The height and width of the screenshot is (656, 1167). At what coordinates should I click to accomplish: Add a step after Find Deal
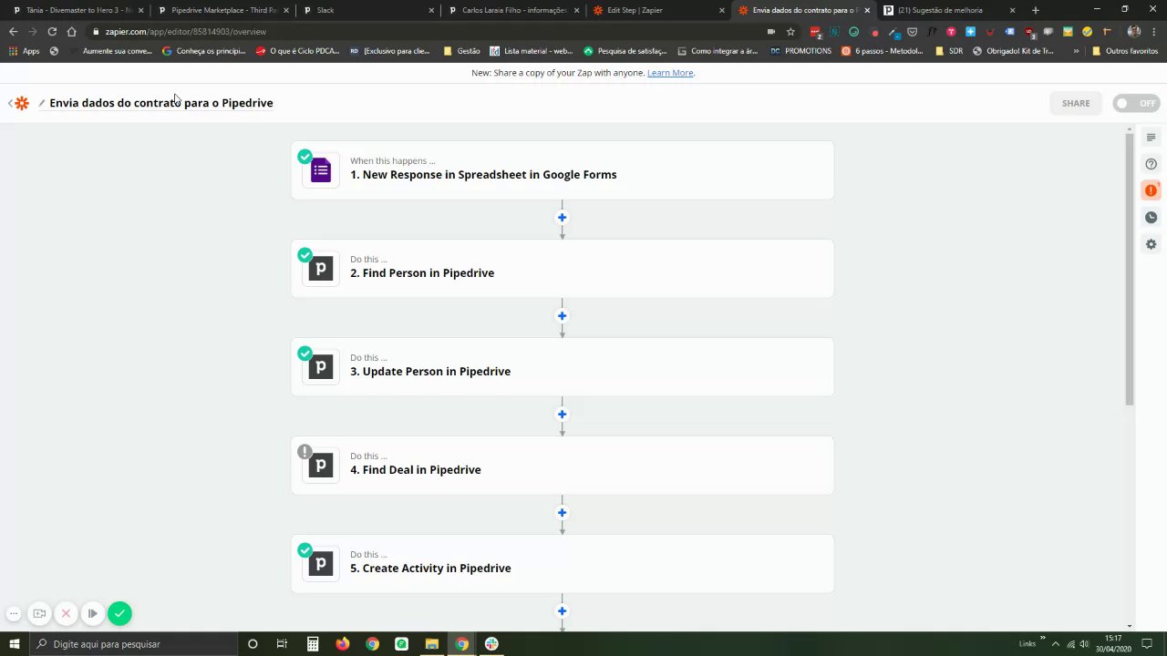click(562, 513)
